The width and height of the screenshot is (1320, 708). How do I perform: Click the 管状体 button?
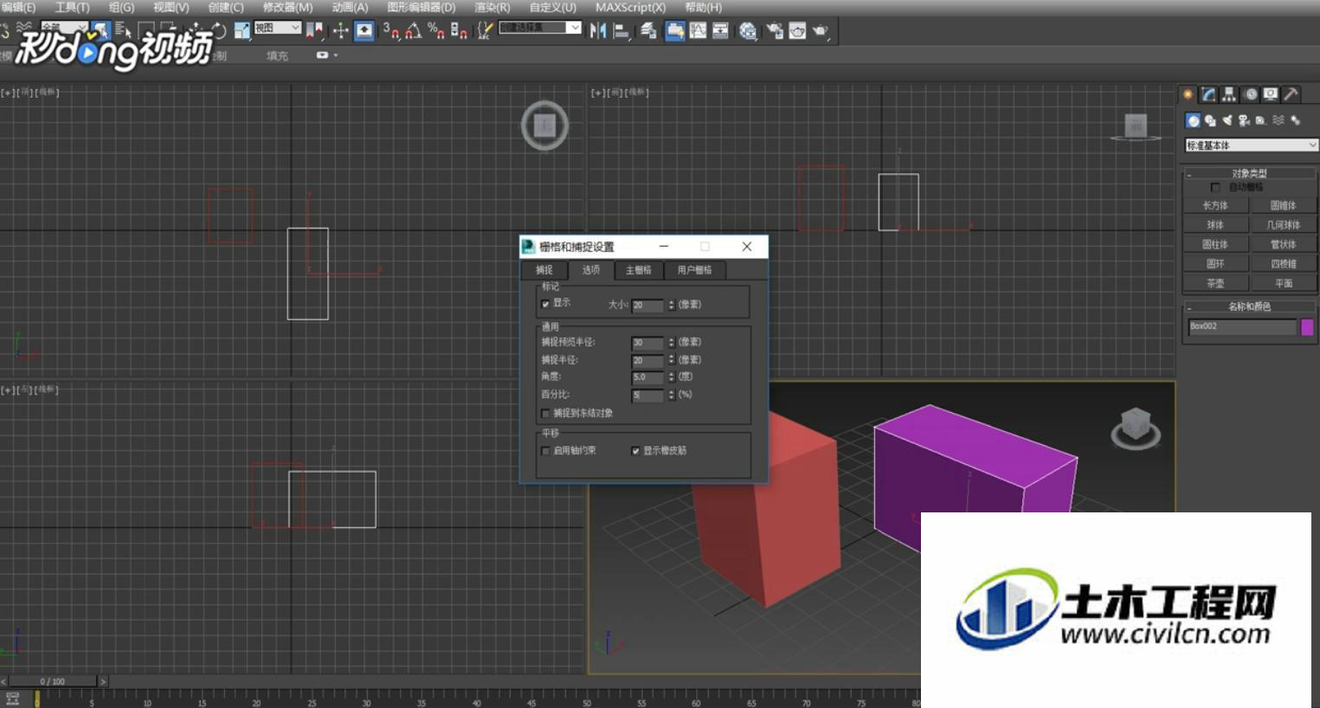(x=1283, y=245)
